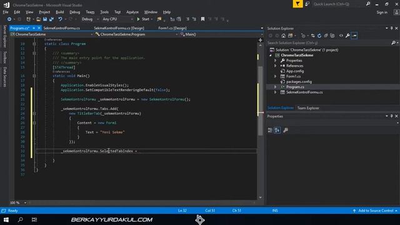Open the Edit menu
This screenshot has width=400, height=225.
click(17, 12)
